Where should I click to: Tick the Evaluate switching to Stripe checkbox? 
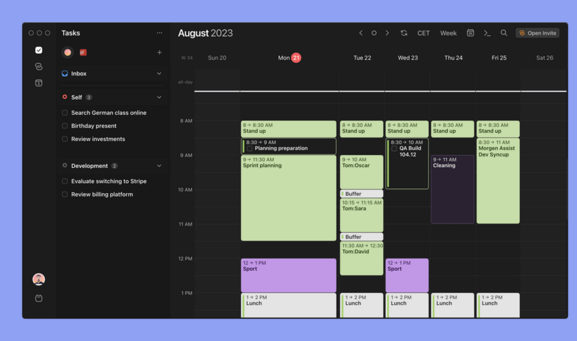[65, 181]
